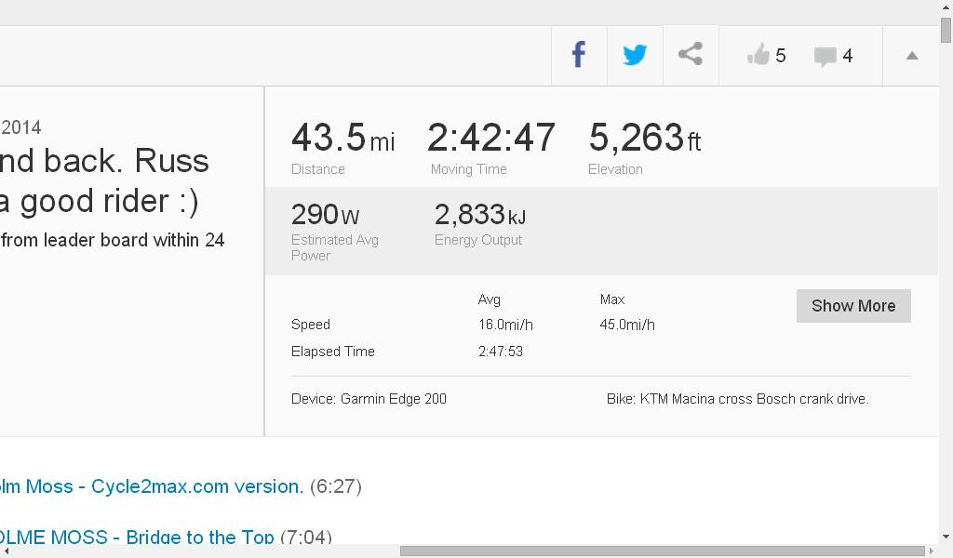Click the vertical scrollbar thumb
The image size is (953, 558).
click(946, 31)
